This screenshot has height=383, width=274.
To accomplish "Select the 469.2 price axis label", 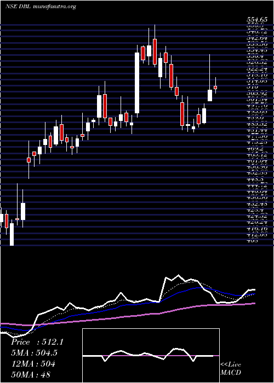I will tap(255, 148).
